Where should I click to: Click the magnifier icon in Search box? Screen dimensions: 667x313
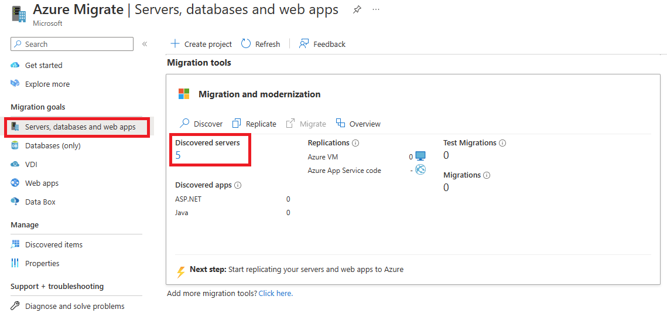point(18,44)
